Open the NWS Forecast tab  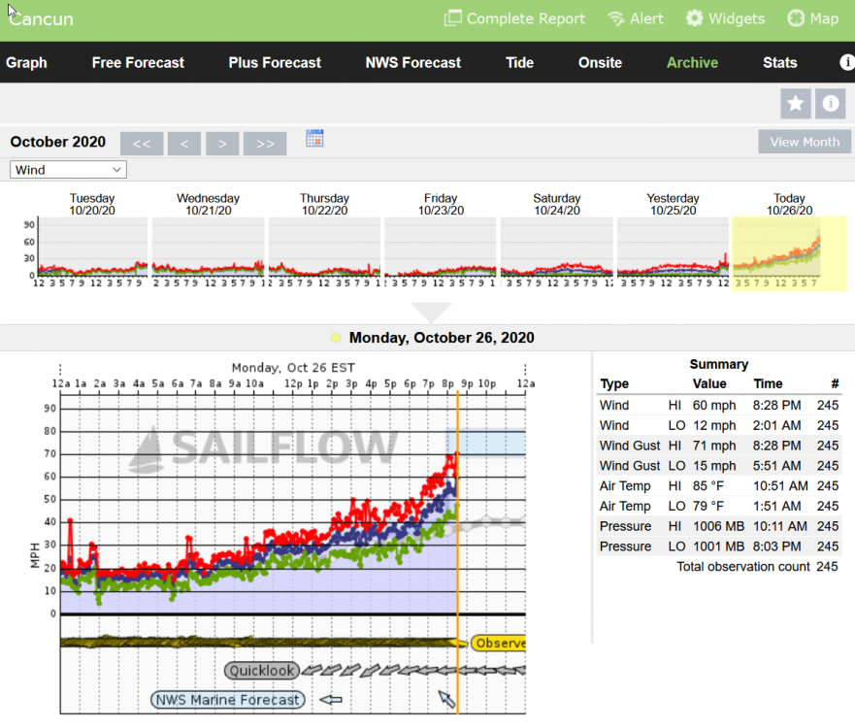point(413,62)
